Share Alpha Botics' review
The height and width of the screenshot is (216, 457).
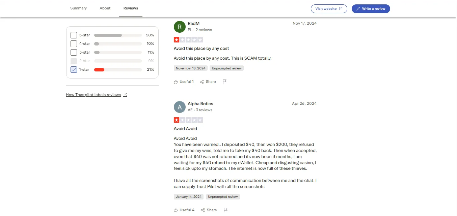tap(209, 210)
